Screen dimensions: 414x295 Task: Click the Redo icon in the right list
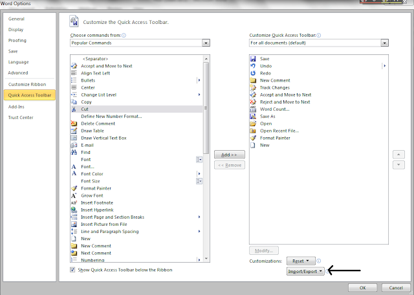pyautogui.click(x=253, y=73)
